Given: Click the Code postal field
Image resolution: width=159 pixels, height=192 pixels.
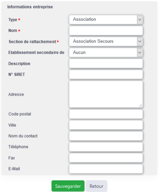Looking at the screenshot, I should pyautogui.click(x=106, y=114).
